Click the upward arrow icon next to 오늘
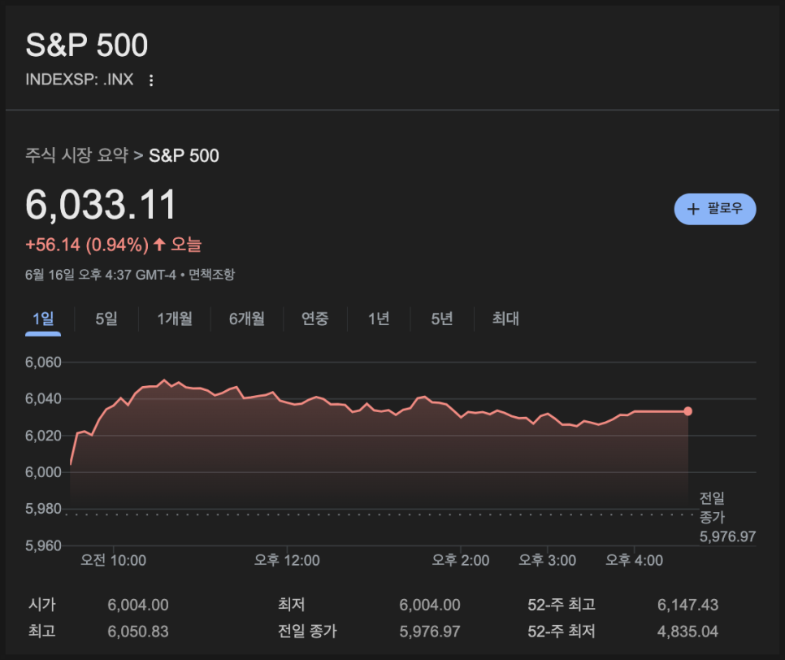785x660 pixels. (x=159, y=245)
